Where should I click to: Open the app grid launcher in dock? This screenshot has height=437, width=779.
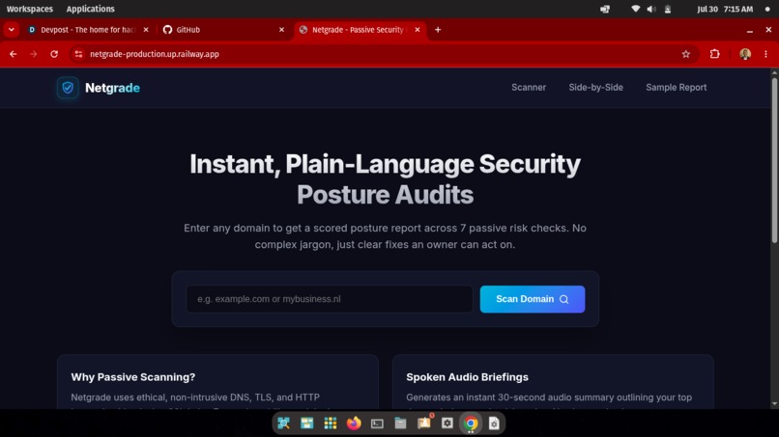coord(331,423)
